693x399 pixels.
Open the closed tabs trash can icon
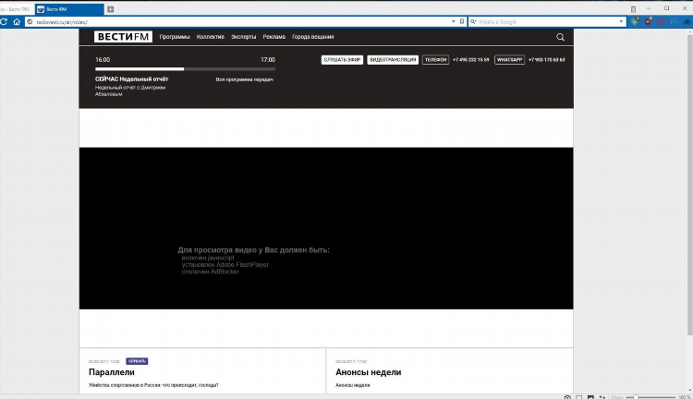[x=633, y=9]
